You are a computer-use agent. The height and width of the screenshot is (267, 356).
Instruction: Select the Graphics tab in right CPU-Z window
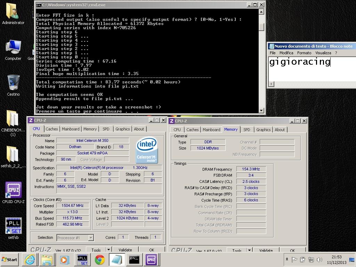tap(264, 130)
